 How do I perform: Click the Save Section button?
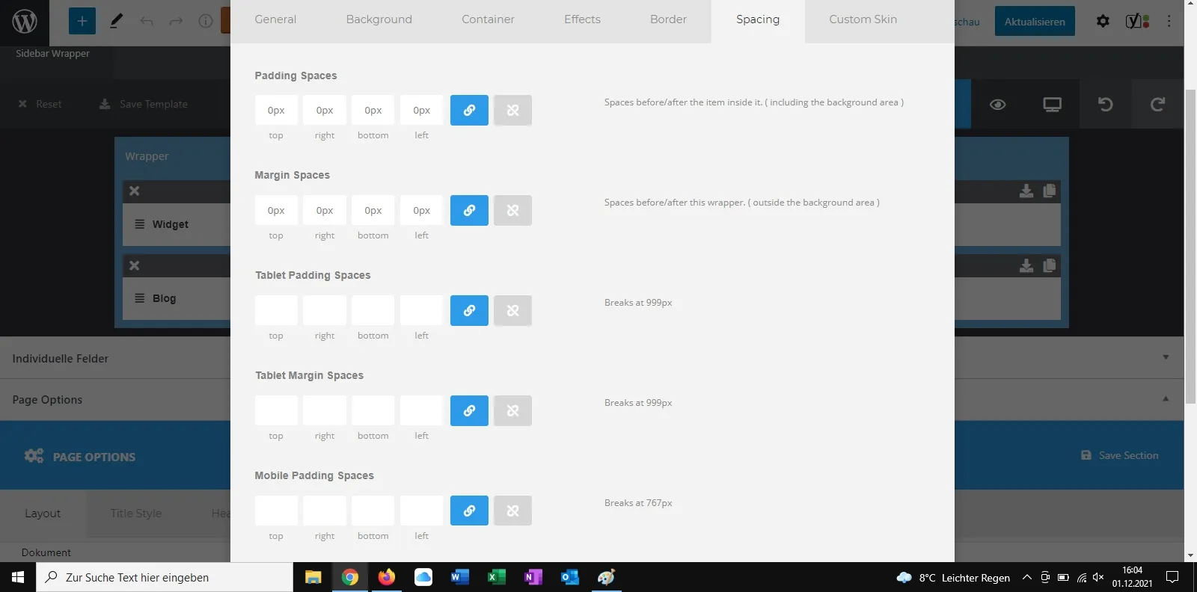(1120, 455)
